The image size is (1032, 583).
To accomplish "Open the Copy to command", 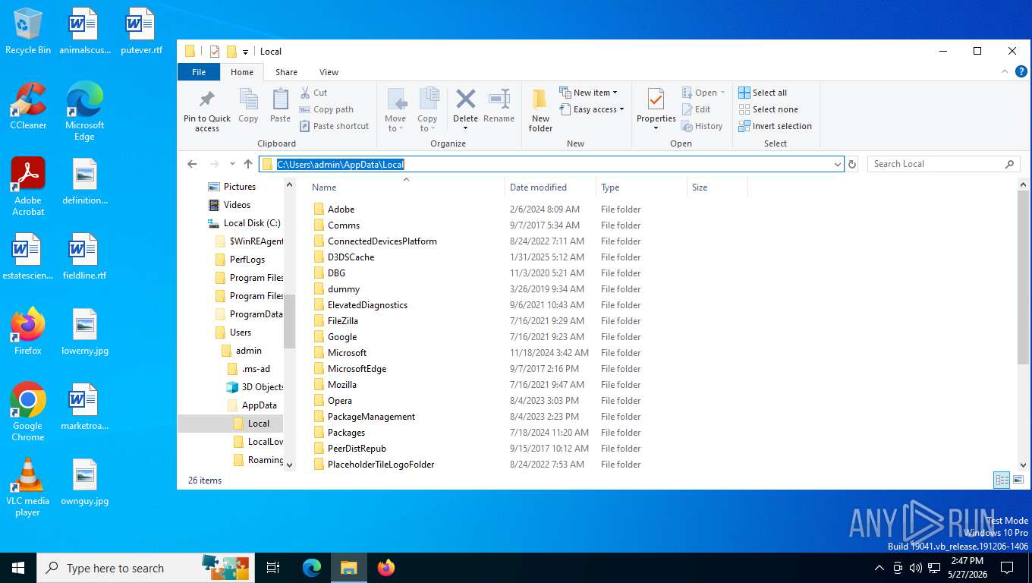I will pyautogui.click(x=428, y=110).
